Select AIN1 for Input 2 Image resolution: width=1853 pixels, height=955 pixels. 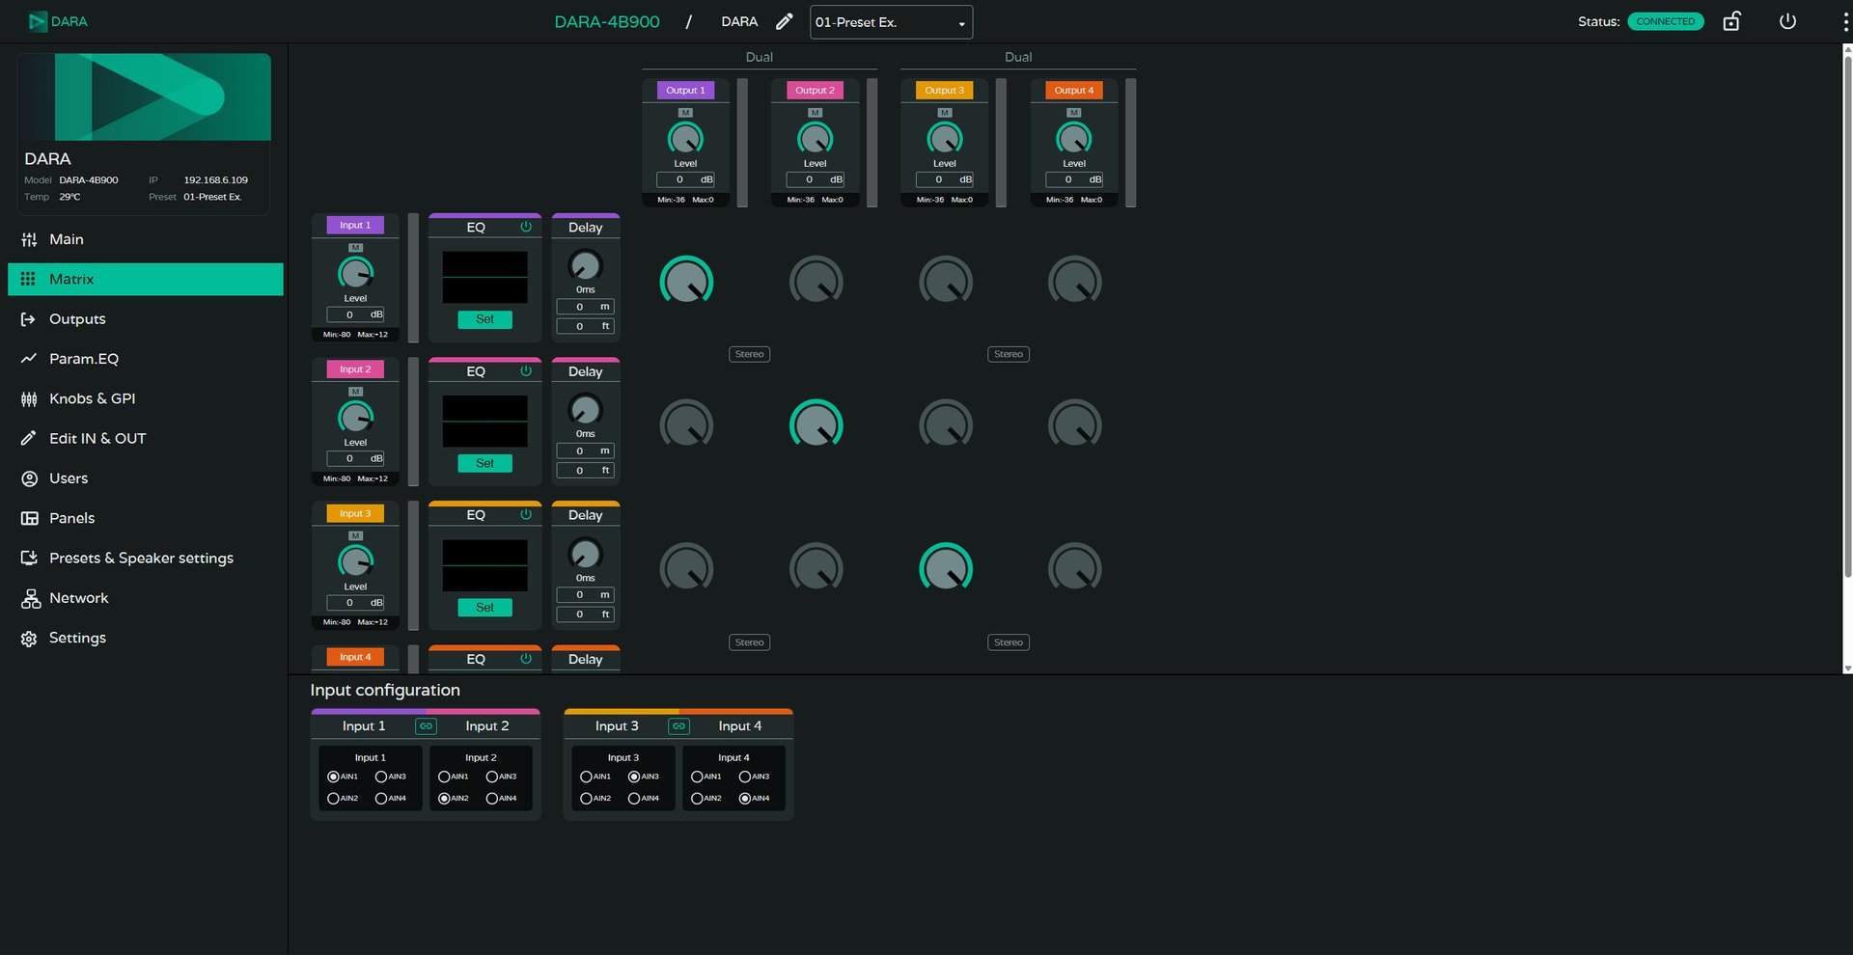[444, 777]
